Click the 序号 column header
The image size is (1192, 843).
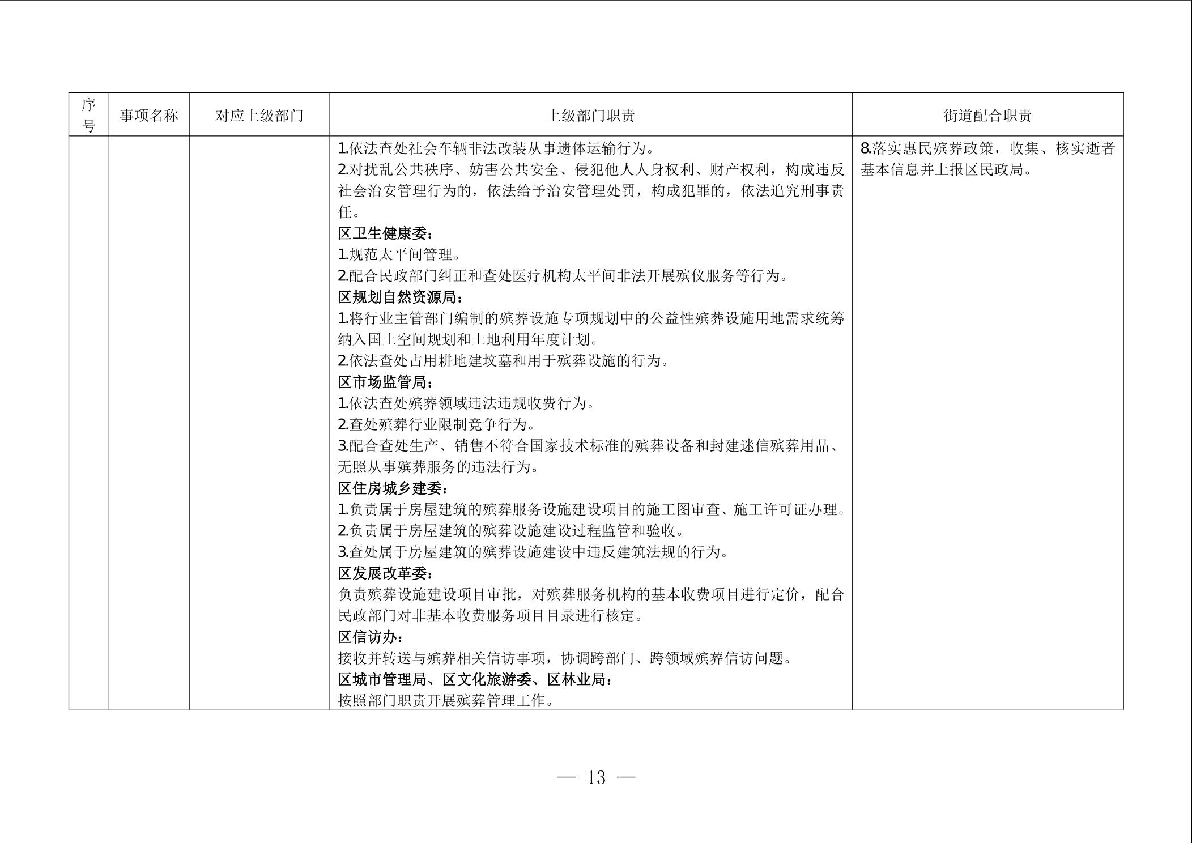[x=88, y=115]
